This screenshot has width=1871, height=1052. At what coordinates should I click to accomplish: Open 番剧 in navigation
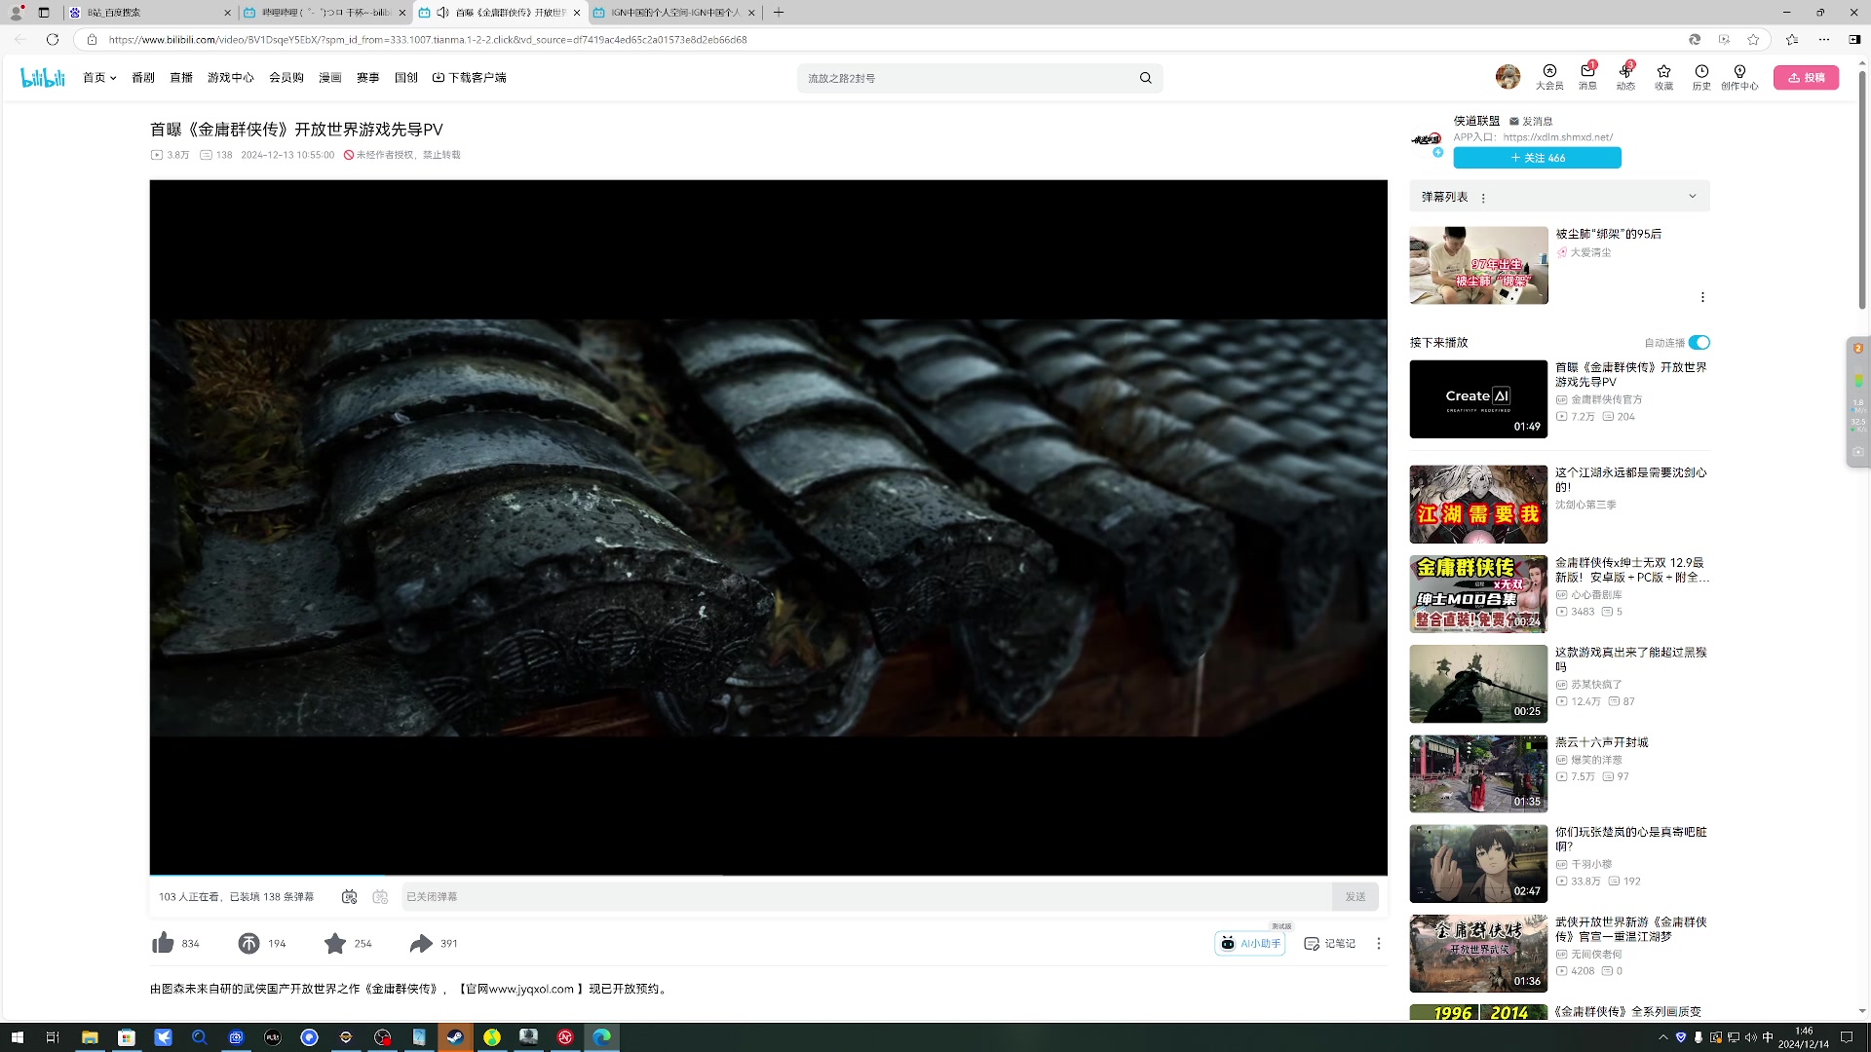pyautogui.click(x=143, y=78)
